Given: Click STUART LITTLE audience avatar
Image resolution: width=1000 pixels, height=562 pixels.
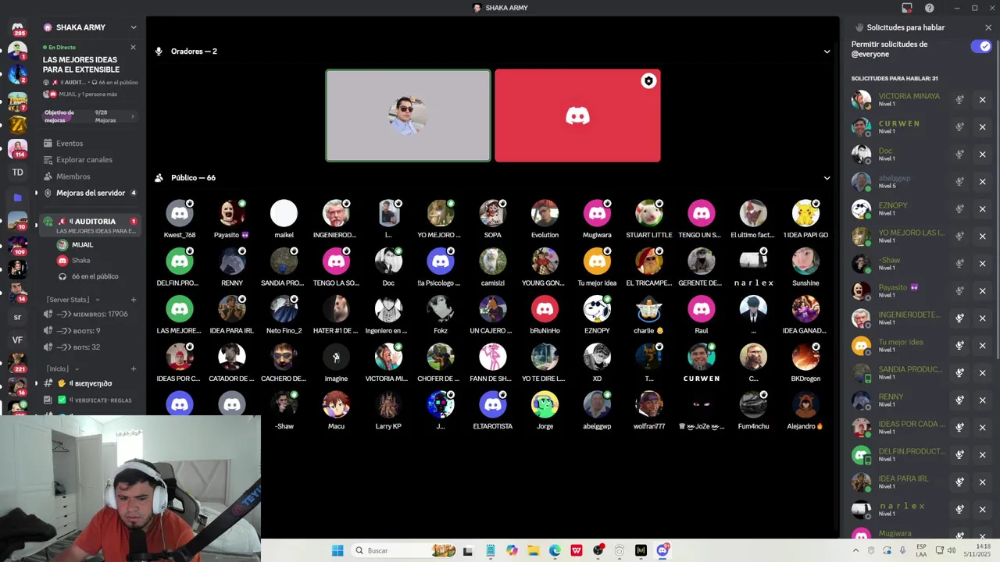Looking at the screenshot, I should (x=649, y=213).
